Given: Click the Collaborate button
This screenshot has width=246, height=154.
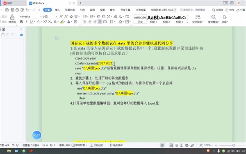Looking at the screenshot, I should tap(230, 10).
